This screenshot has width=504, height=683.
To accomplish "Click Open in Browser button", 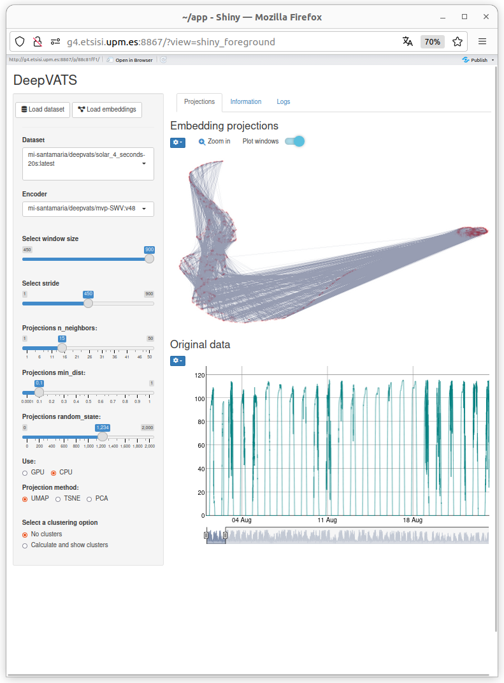I will point(130,60).
